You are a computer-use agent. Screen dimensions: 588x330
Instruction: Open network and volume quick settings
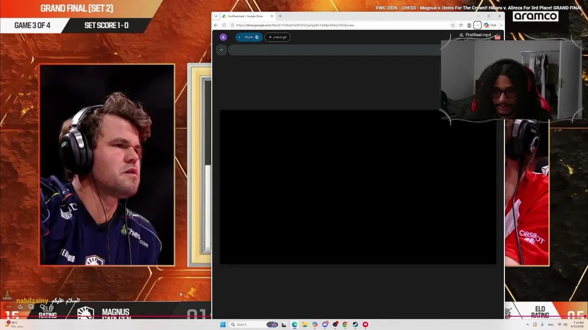click(x=562, y=324)
